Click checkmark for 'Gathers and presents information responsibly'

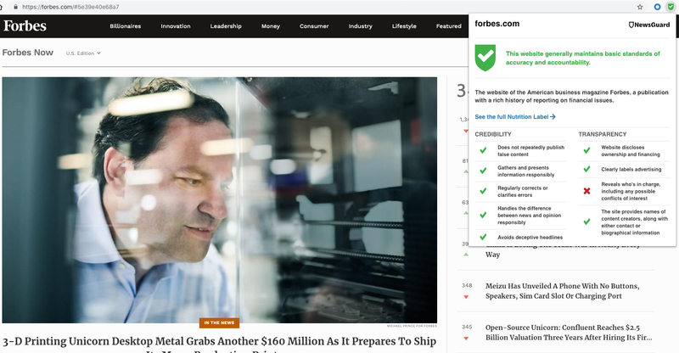483,171
